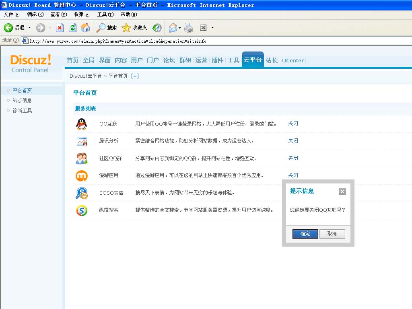Select 平台首页 in the left sidebar
This screenshot has width=412, height=309.
[22, 91]
